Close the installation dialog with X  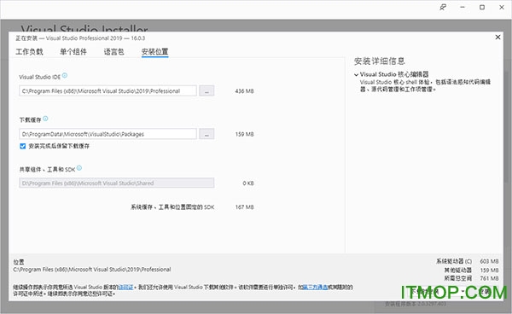(498, 38)
